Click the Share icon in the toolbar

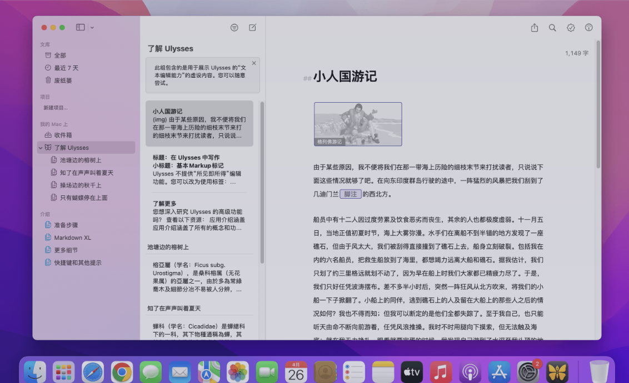point(534,27)
